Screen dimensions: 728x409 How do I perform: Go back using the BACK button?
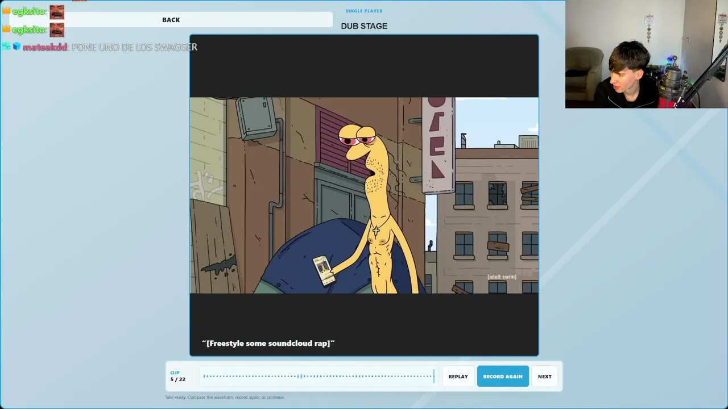pyautogui.click(x=171, y=20)
